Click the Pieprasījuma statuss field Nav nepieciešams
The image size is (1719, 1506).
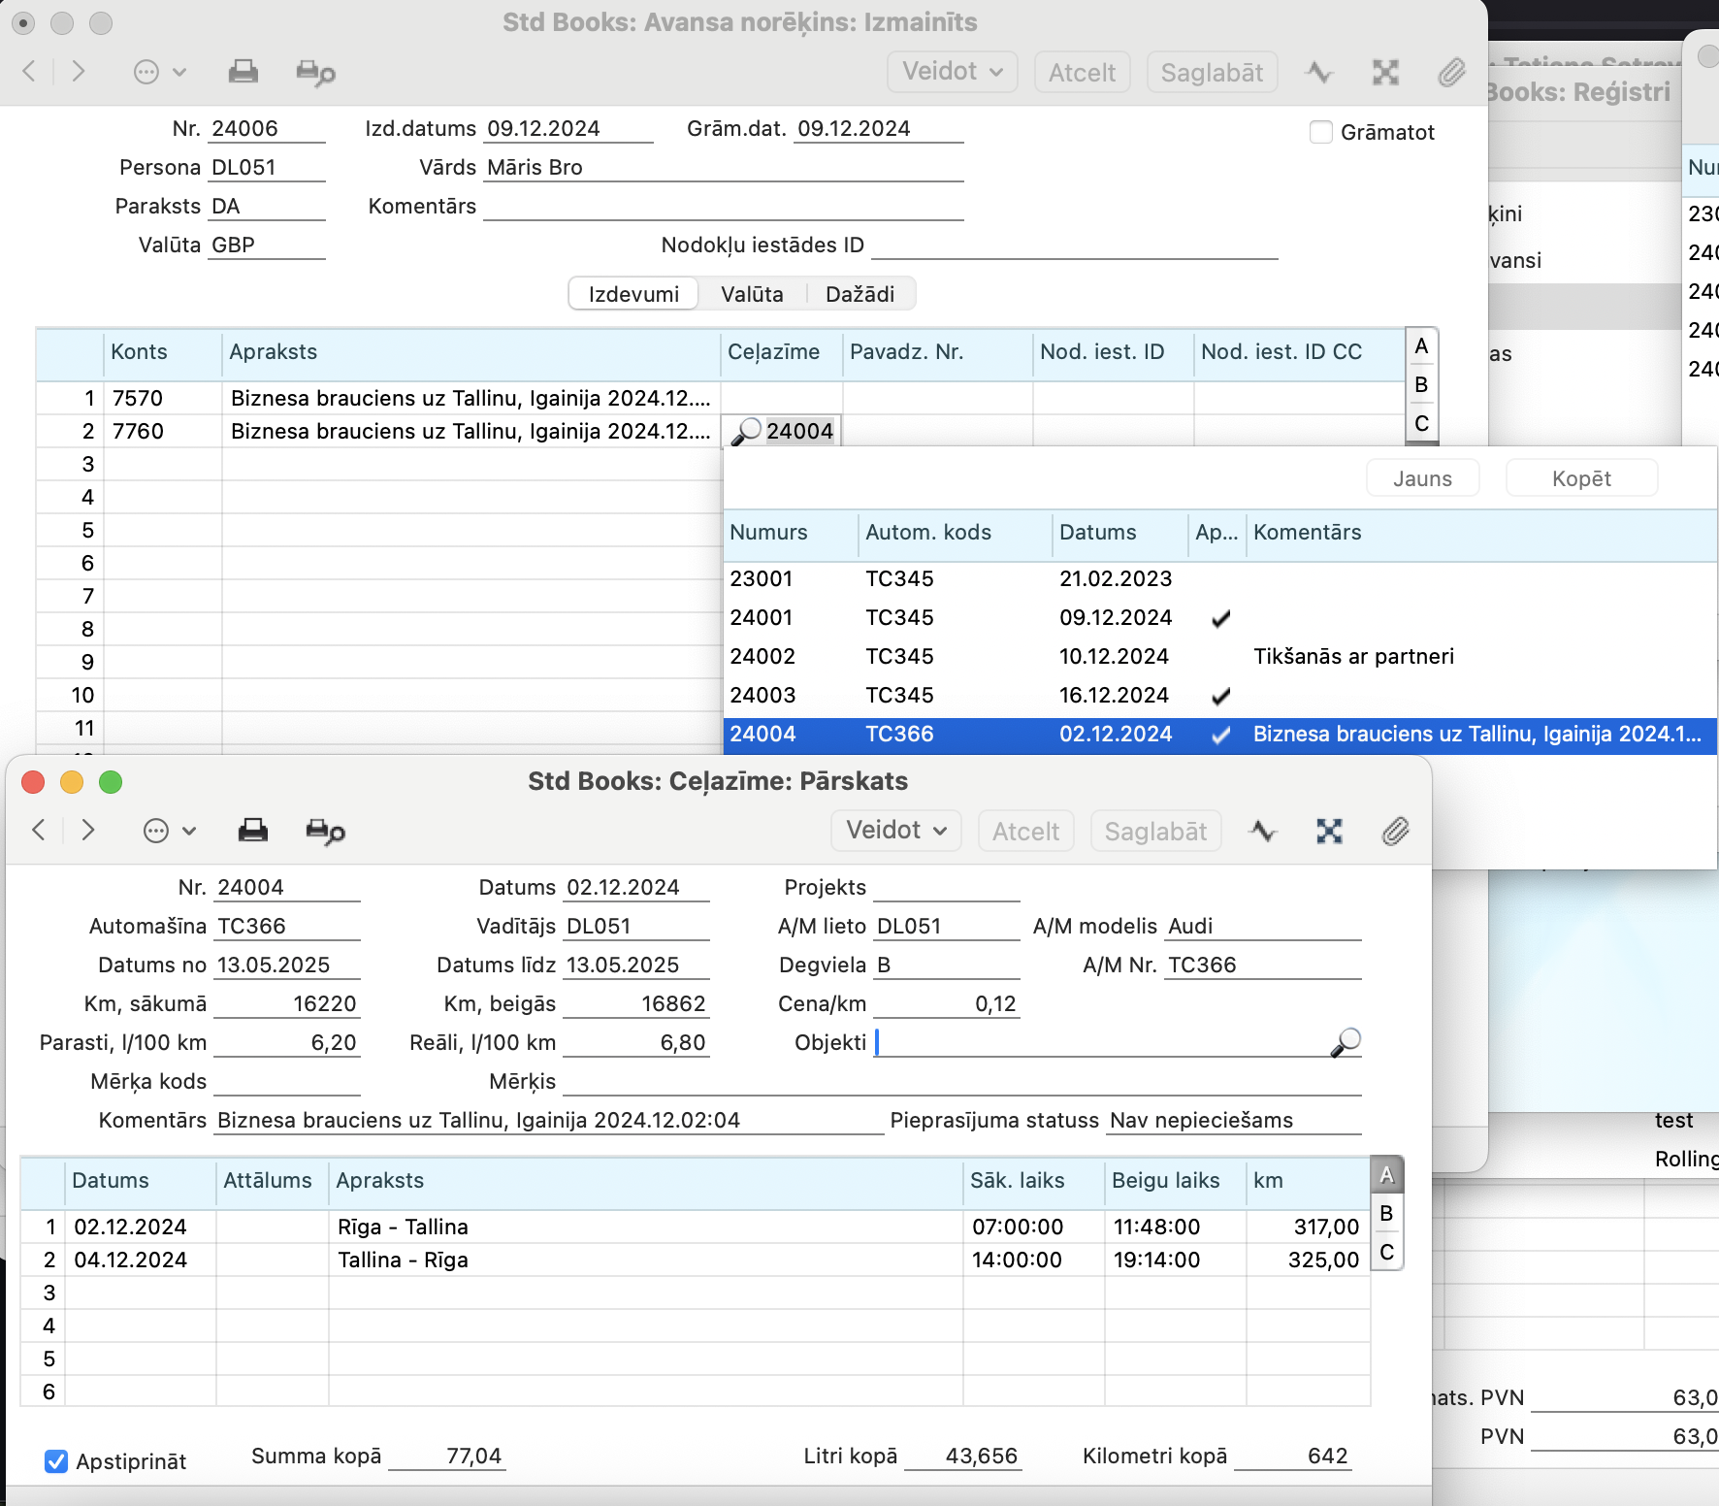click(x=1234, y=1120)
